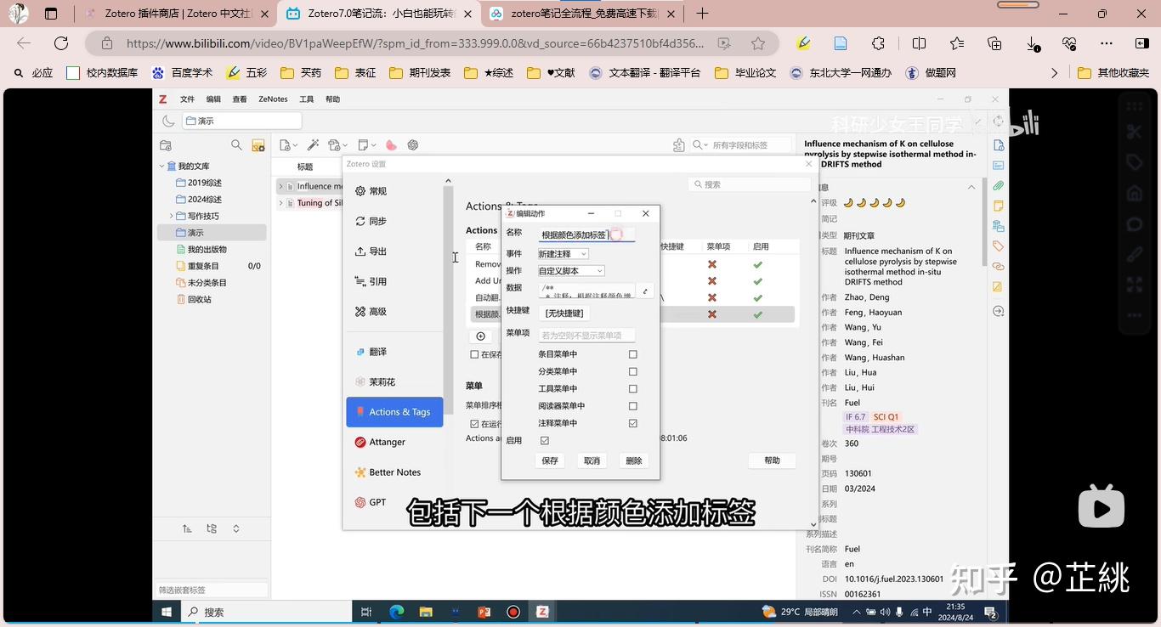Click the magic wand add-by-identifier icon
1161x627 pixels.
tap(313, 145)
